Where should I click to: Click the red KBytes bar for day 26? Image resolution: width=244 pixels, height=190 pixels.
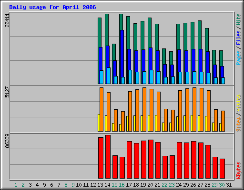193,160
